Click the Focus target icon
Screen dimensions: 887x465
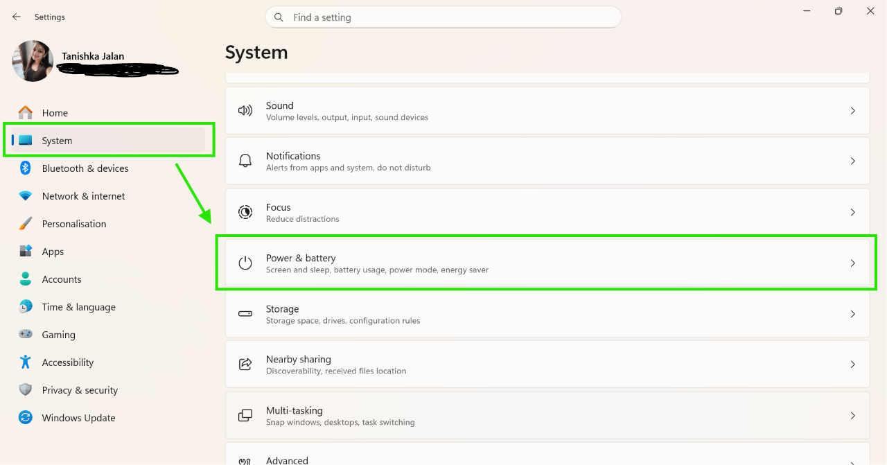point(245,212)
